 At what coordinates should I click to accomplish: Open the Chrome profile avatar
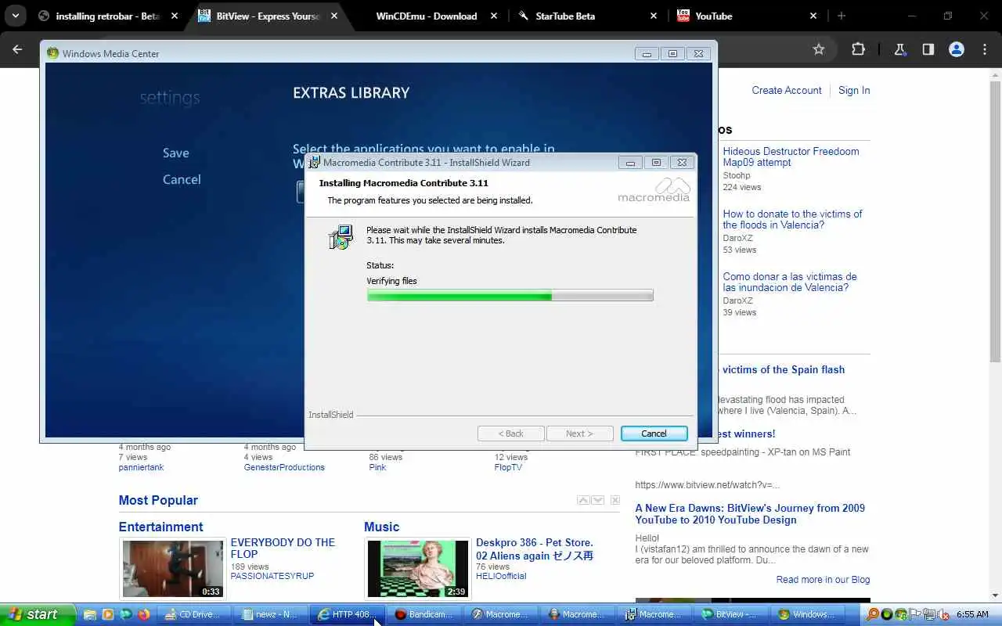click(957, 49)
